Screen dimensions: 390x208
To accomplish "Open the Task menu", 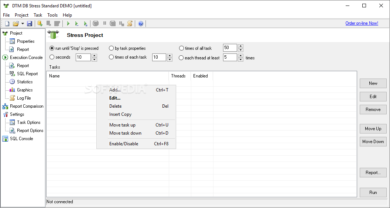I will (38, 15).
